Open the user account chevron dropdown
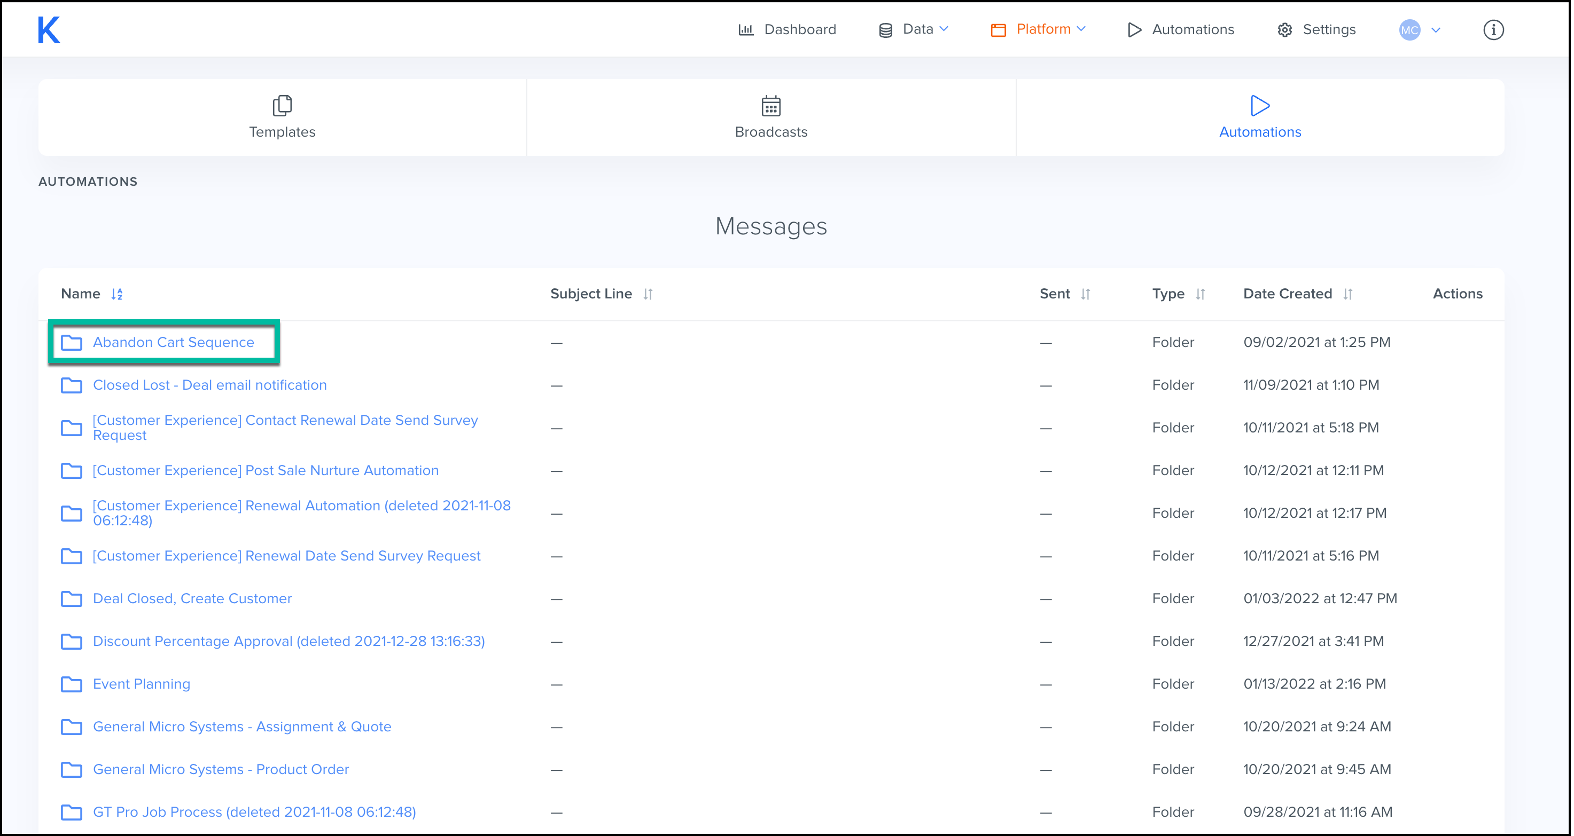This screenshot has height=836, width=1574. tap(1435, 29)
